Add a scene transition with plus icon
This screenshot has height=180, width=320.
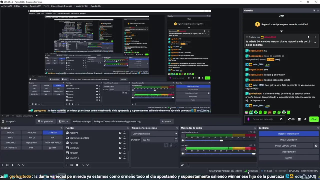[x=166, y=145]
